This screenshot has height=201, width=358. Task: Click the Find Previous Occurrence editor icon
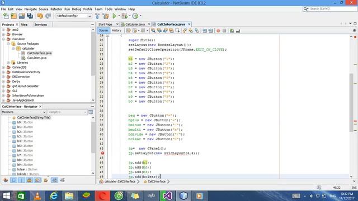pos(159,31)
